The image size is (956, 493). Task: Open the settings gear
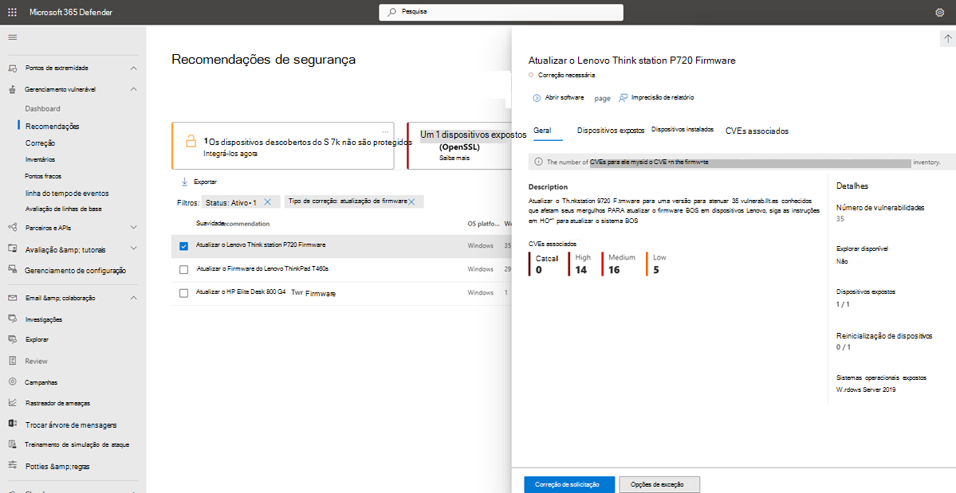pyautogui.click(x=939, y=11)
